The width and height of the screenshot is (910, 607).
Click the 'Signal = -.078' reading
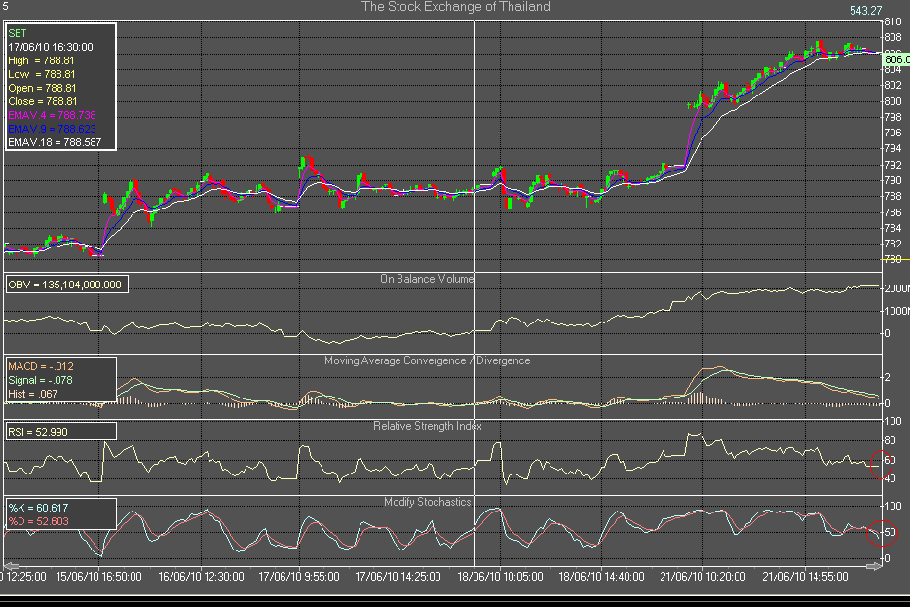click(x=40, y=381)
